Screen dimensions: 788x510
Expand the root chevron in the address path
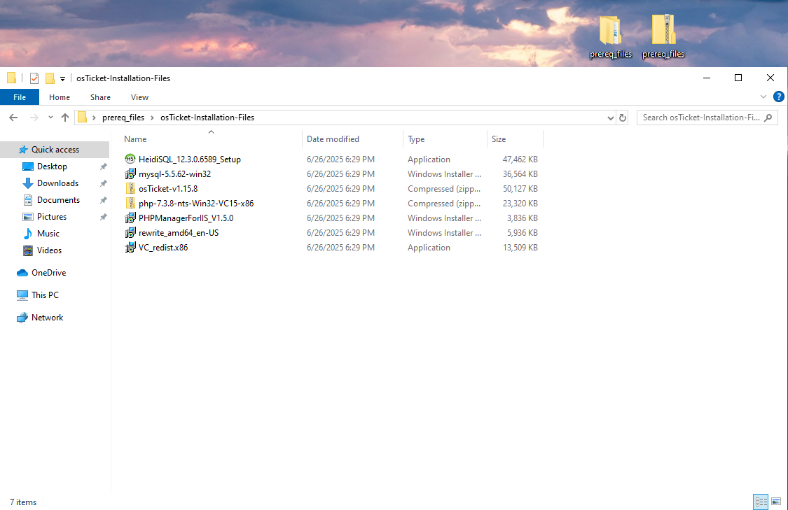(94, 118)
